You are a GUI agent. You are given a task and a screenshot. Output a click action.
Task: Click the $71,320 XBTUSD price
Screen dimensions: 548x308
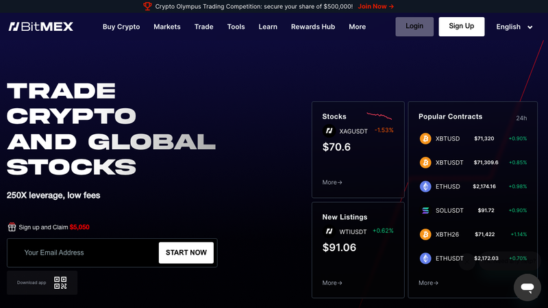coord(484,139)
